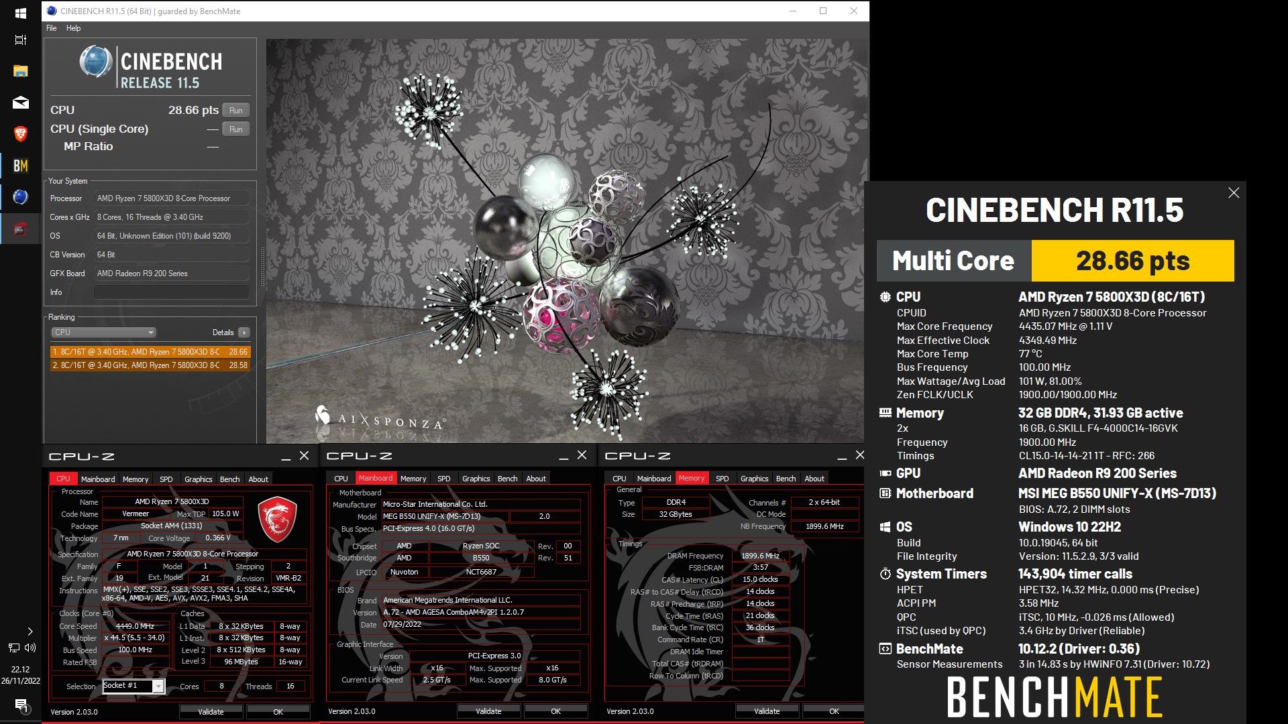This screenshot has height=724, width=1288.
Task: Minimize the CPU-Z Memory window
Action: point(842,456)
